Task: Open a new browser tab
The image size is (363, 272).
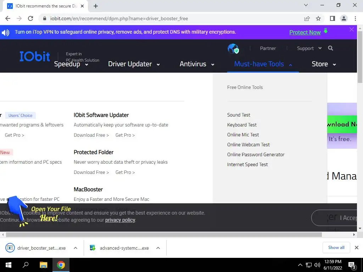Action: [96, 6]
